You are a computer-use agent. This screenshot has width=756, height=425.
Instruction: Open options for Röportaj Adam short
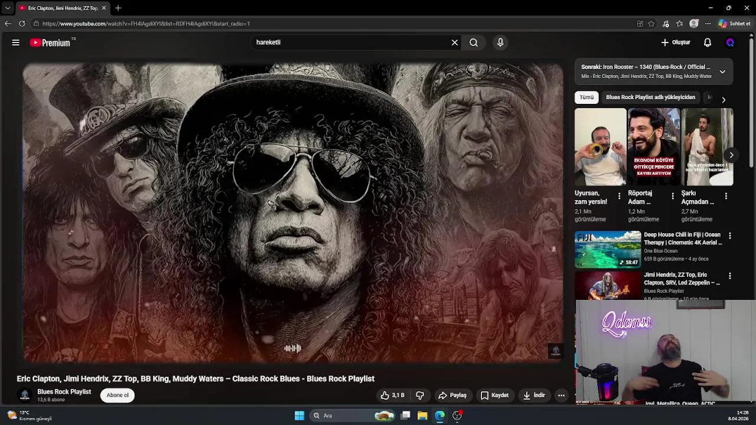(x=672, y=196)
